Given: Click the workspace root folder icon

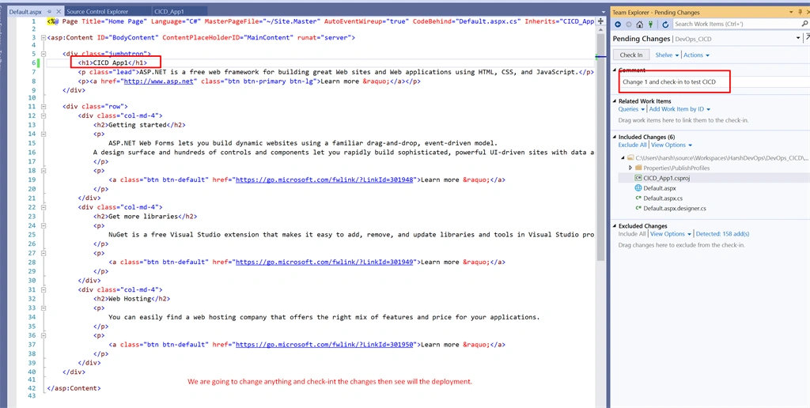Looking at the screenshot, I should tap(630, 157).
